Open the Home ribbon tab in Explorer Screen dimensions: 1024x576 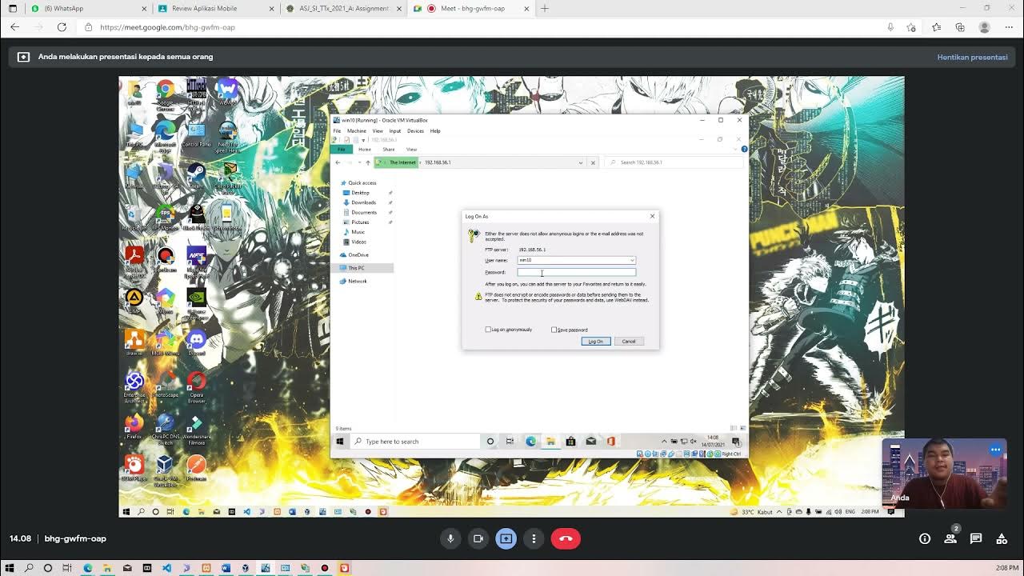point(365,149)
